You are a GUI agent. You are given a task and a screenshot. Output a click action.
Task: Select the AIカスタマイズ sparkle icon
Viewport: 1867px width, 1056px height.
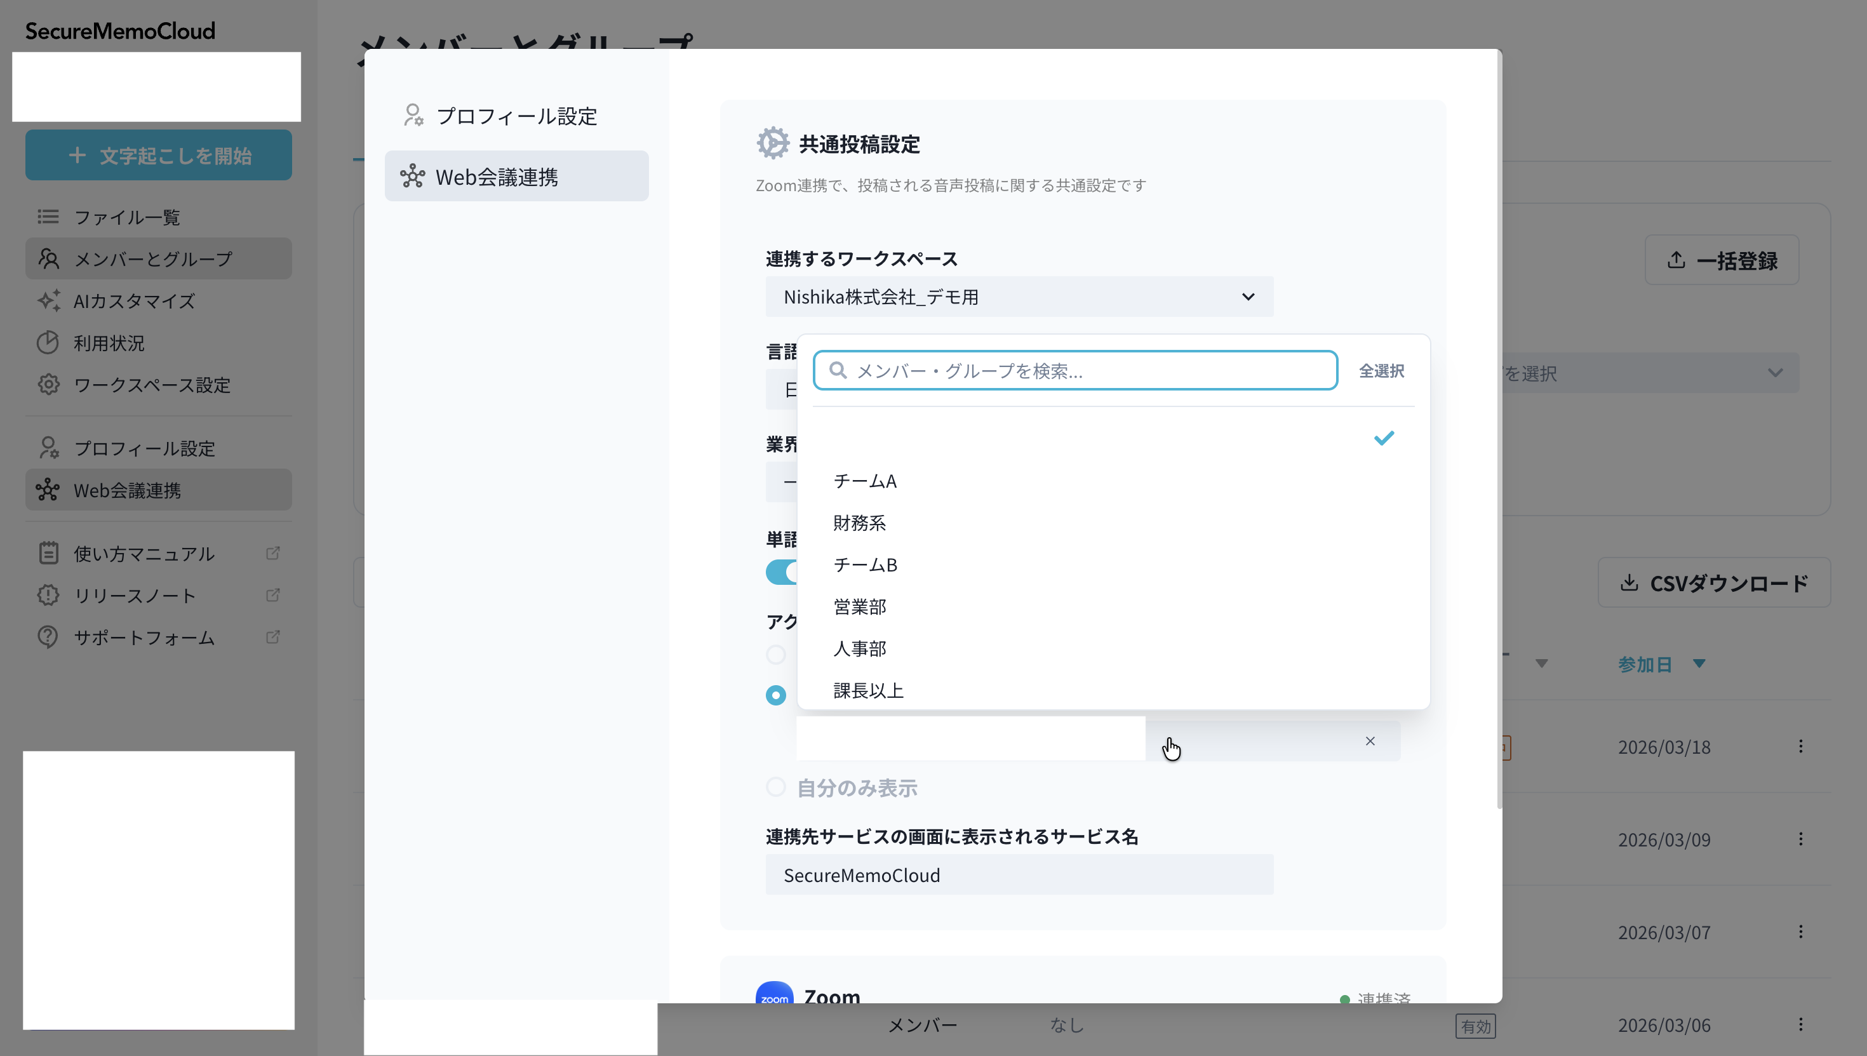tap(48, 300)
